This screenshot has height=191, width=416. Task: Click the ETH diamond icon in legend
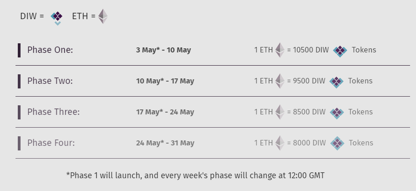click(x=103, y=16)
